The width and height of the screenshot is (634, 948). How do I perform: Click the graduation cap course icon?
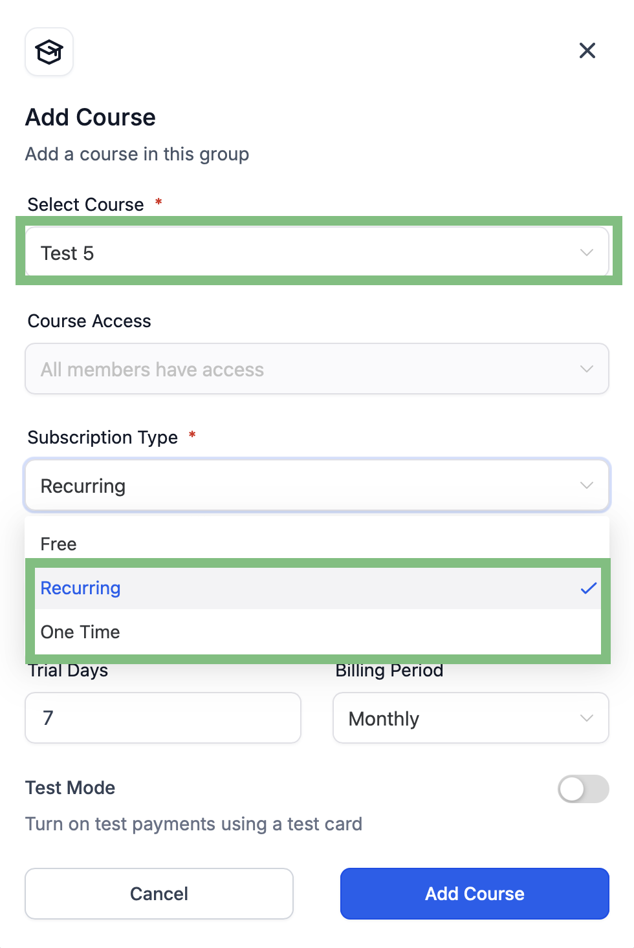coord(49,52)
